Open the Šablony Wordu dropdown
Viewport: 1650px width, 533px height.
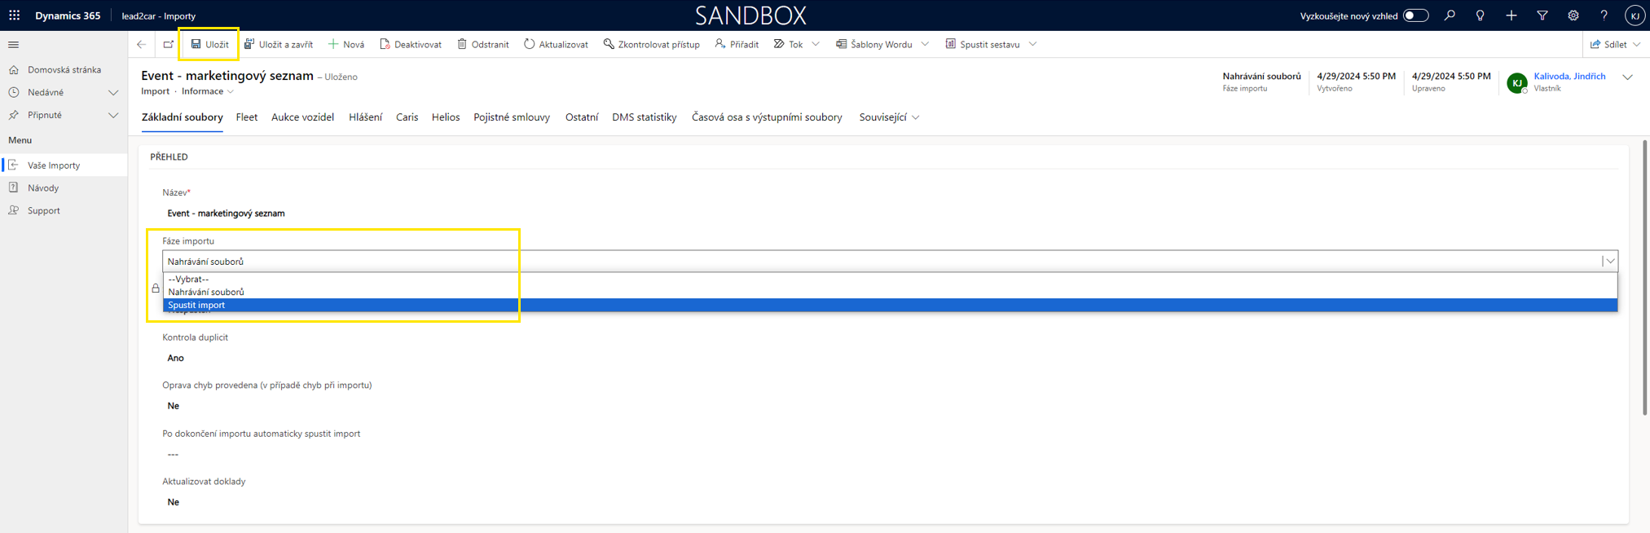click(x=925, y=45)
